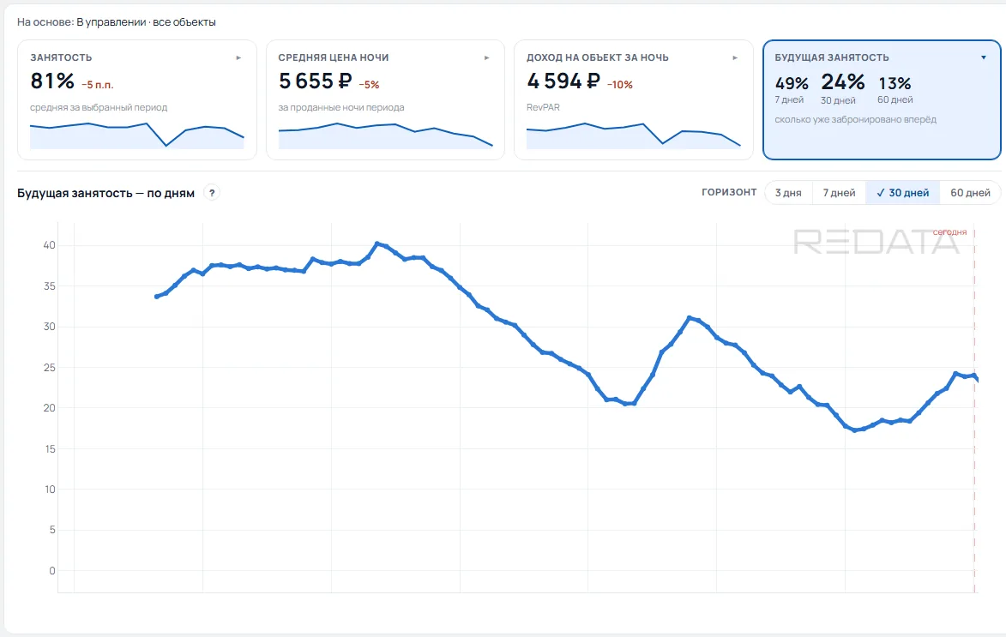Click the 'за проданные ночи периода' caption
1006x637 pixels.
point(341,107)
